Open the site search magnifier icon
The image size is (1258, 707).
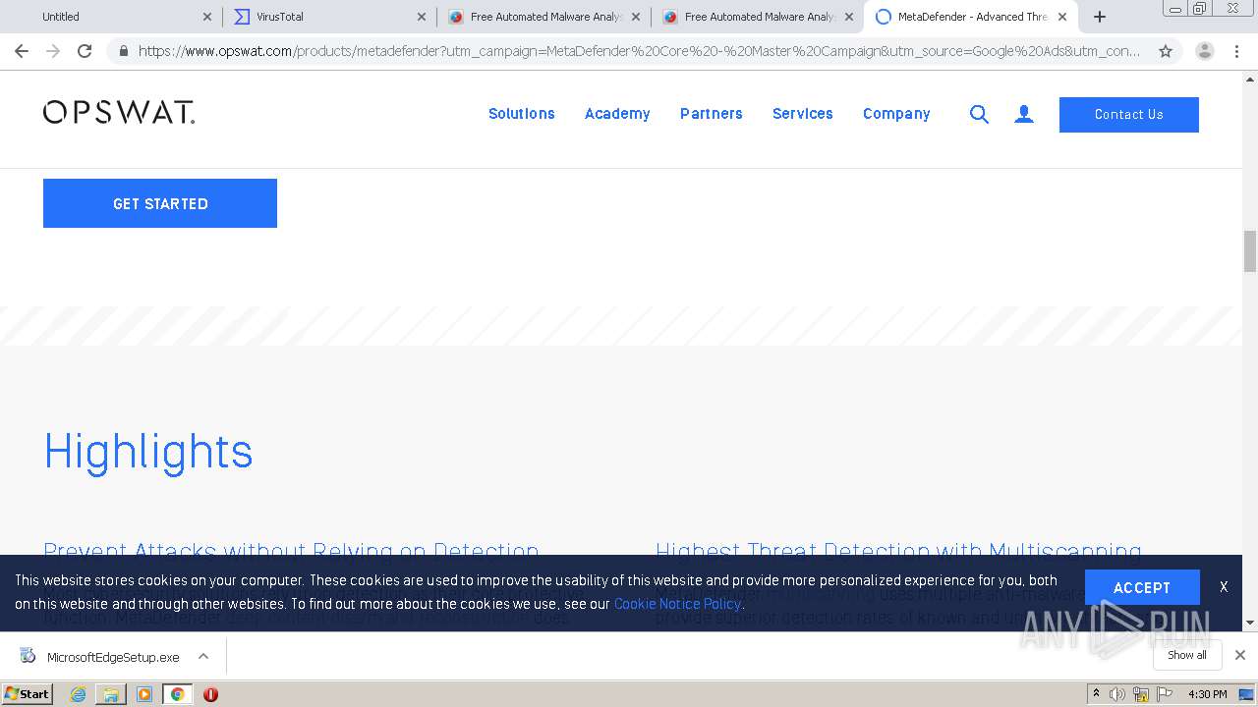[979, 114]
